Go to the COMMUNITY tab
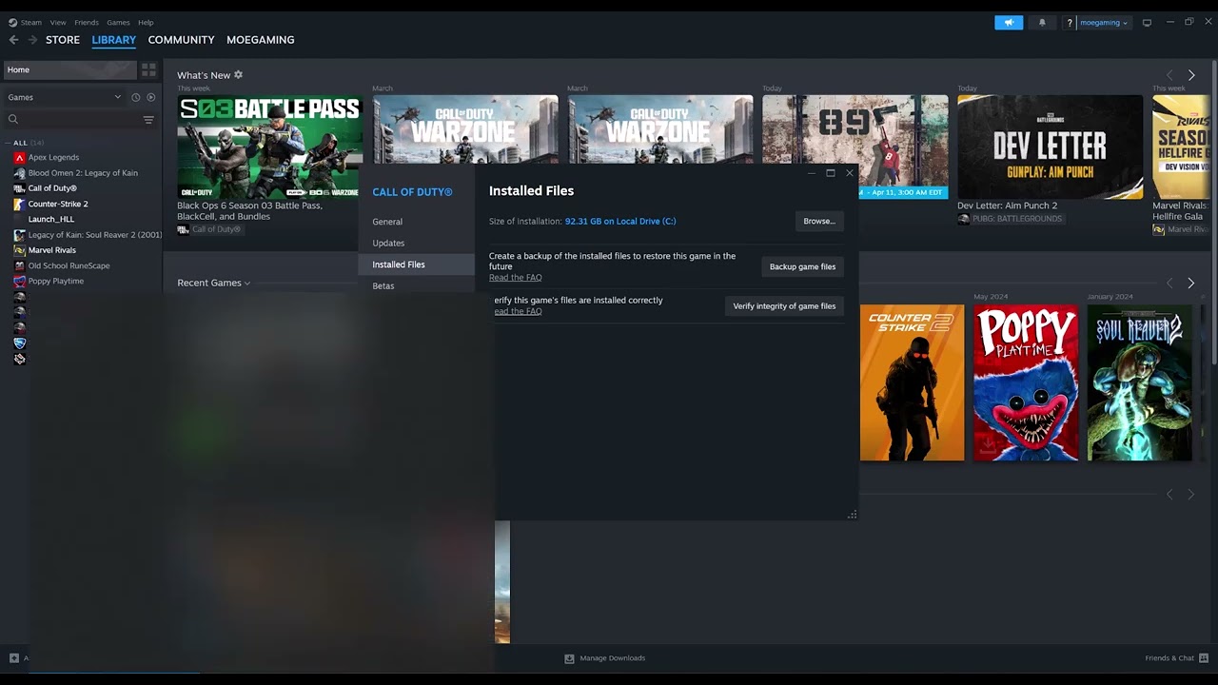The image size is (1218, 685). pos(181,40)
